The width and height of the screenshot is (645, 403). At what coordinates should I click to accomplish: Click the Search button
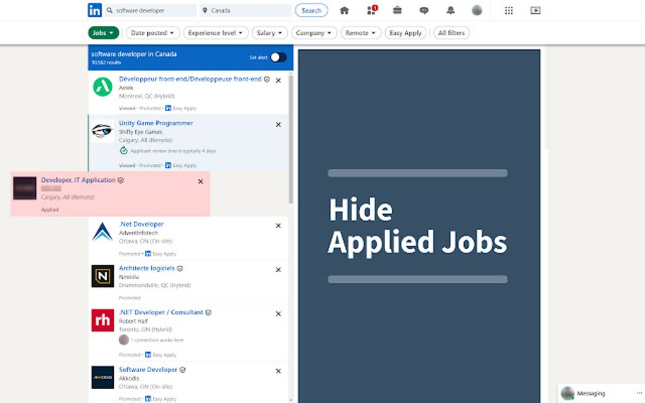(311, 10)
